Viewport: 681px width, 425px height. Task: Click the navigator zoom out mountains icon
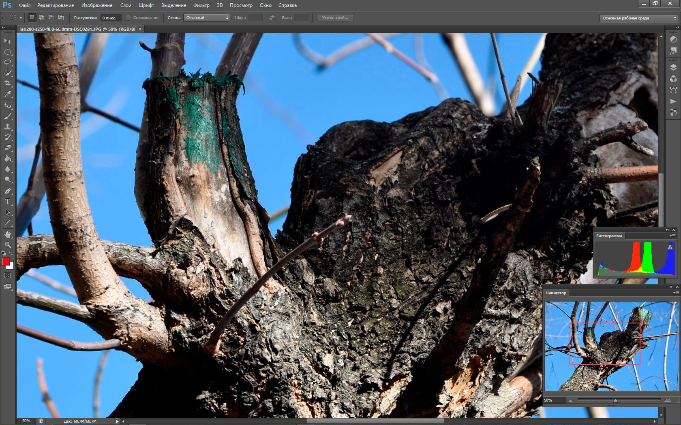570,401
